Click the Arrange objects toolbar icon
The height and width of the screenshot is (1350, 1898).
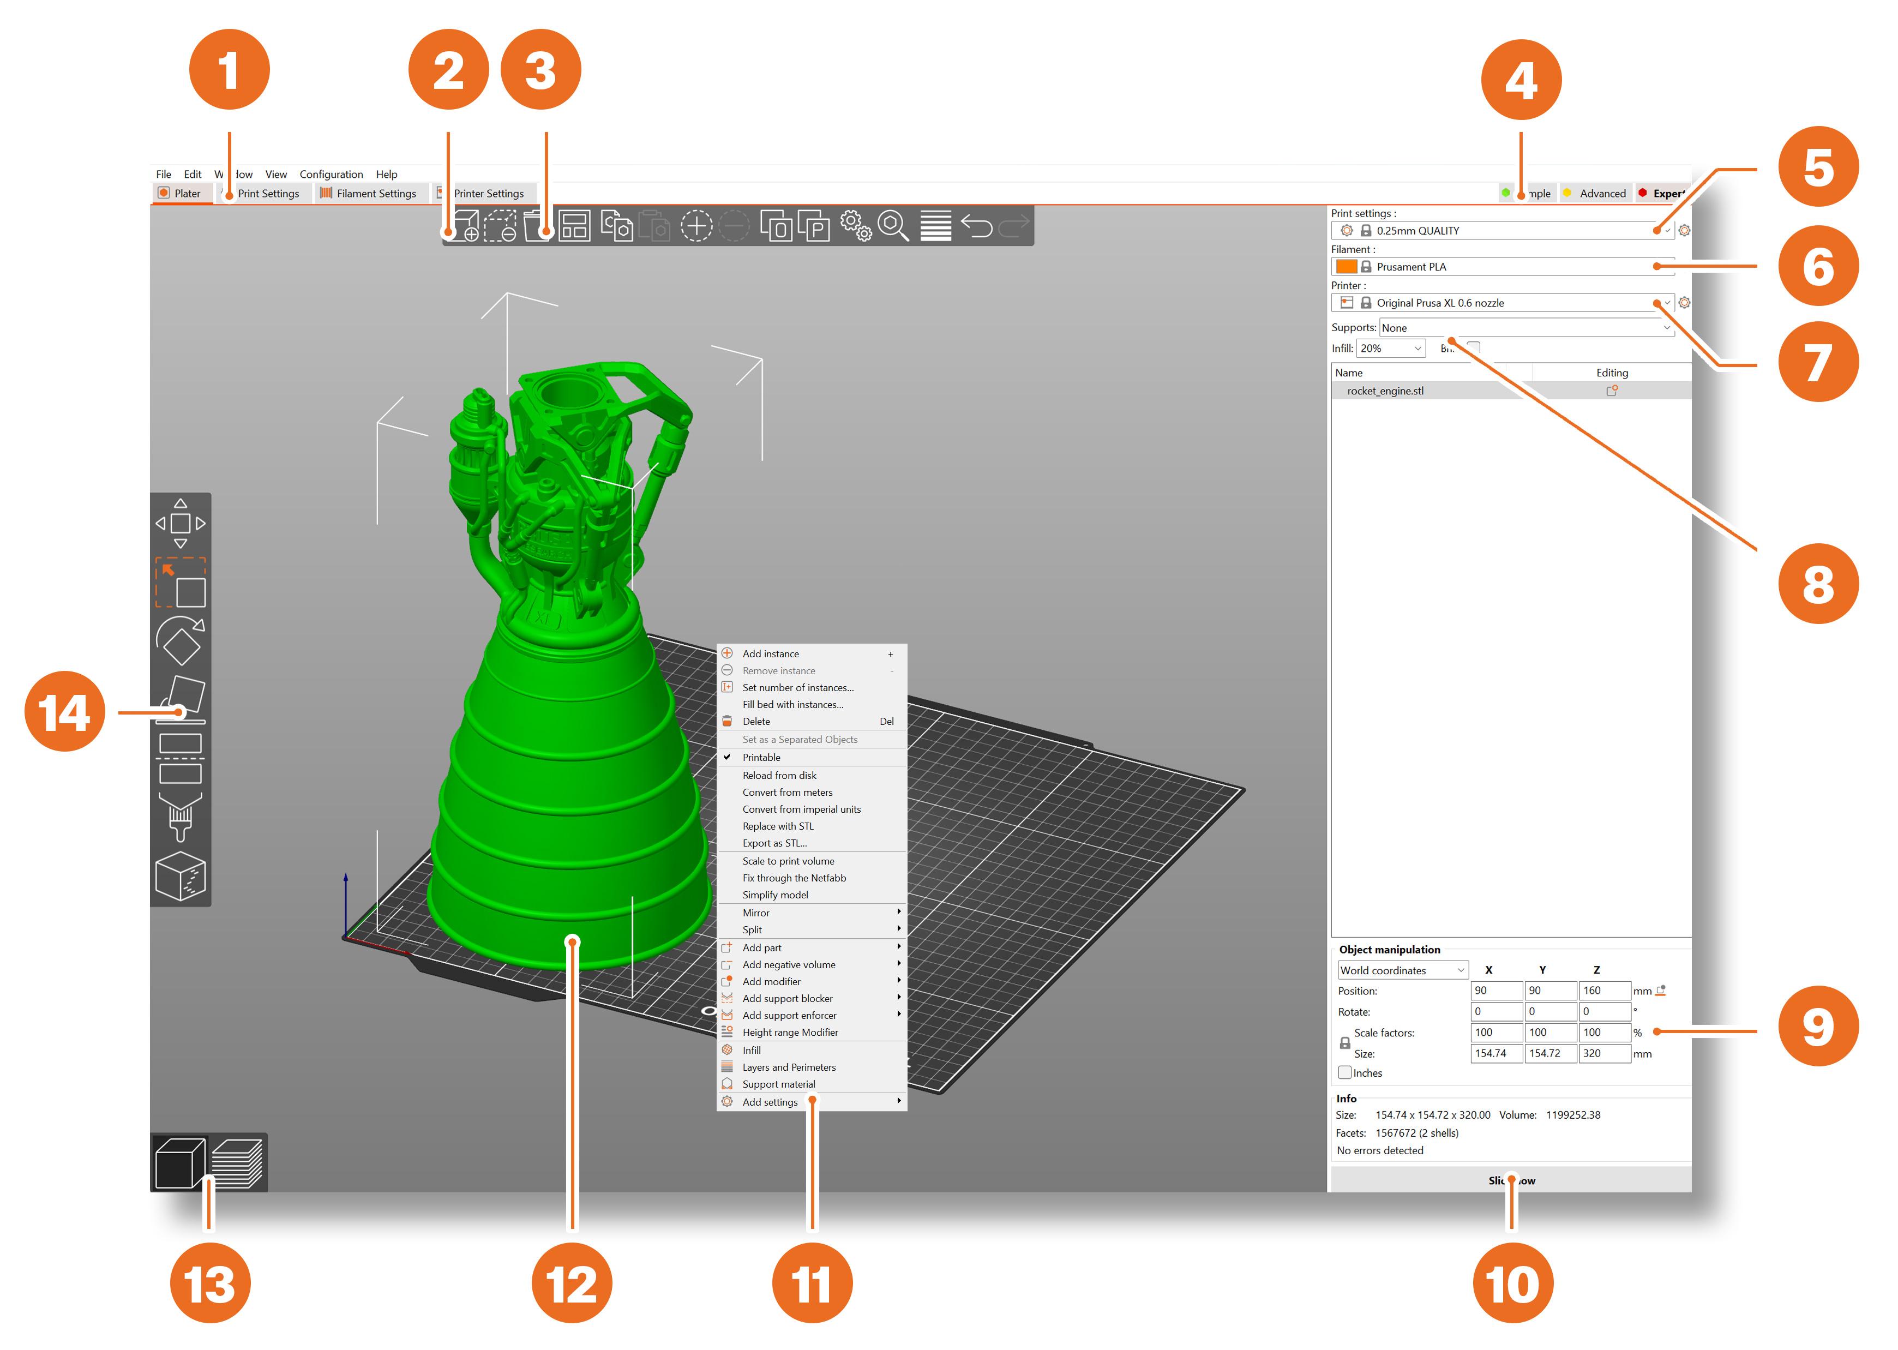(574, 226)
